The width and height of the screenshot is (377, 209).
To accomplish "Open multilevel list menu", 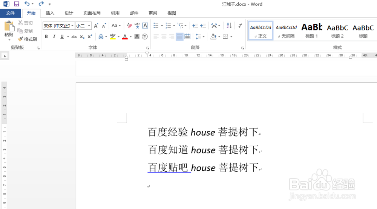I will coord(182,26).
